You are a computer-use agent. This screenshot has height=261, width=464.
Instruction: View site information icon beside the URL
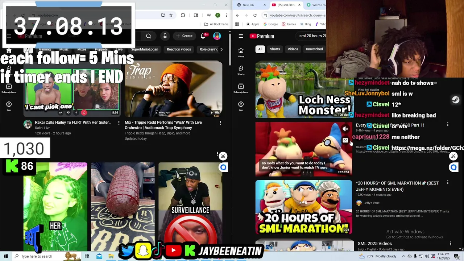[x=265, y=15]
